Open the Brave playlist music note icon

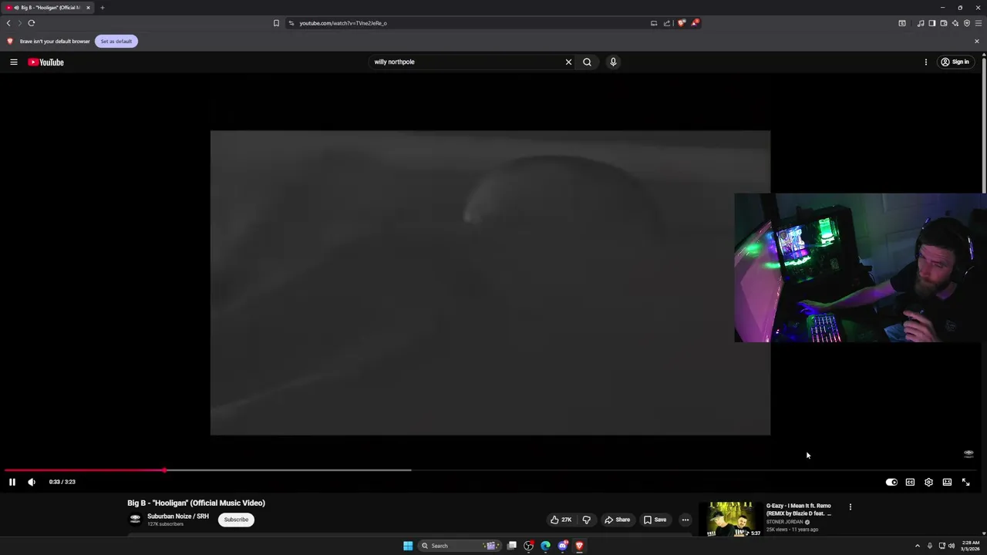[x=921, y=23]
